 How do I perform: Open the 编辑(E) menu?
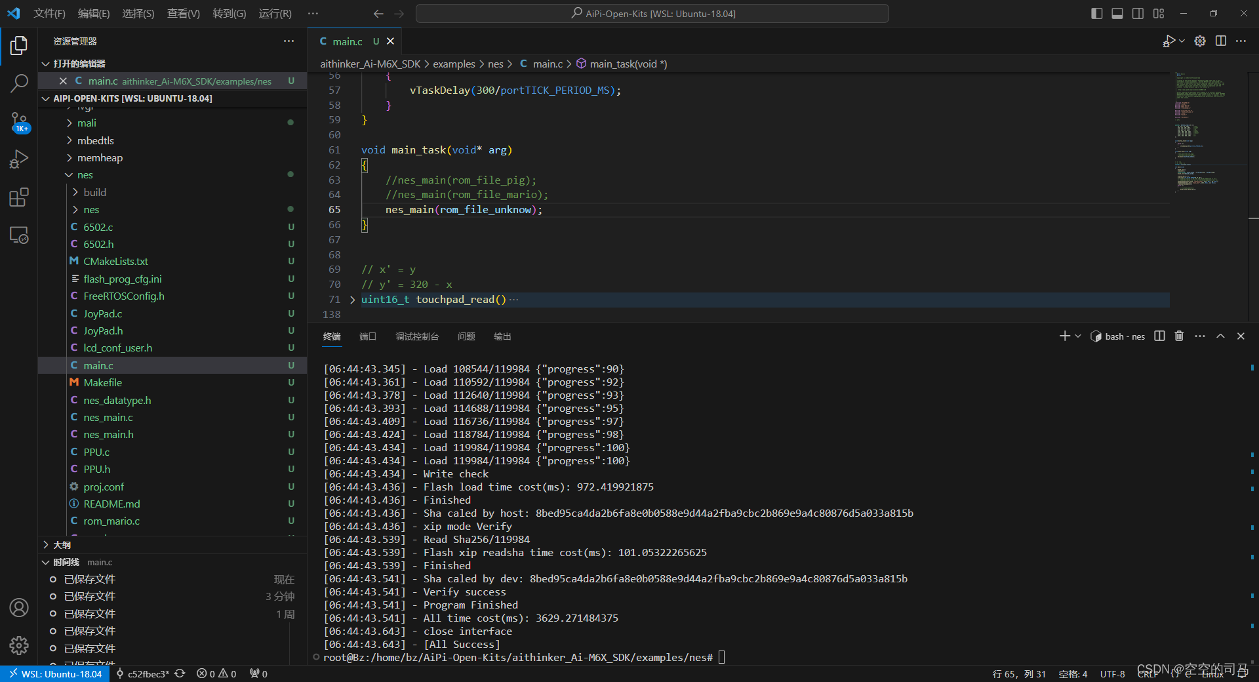click(x=94, y=14)
